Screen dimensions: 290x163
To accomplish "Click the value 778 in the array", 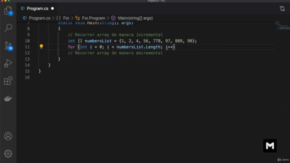I will 157,41.
